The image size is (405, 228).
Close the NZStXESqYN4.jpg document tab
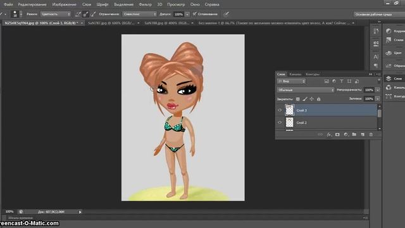coord(82,23)
